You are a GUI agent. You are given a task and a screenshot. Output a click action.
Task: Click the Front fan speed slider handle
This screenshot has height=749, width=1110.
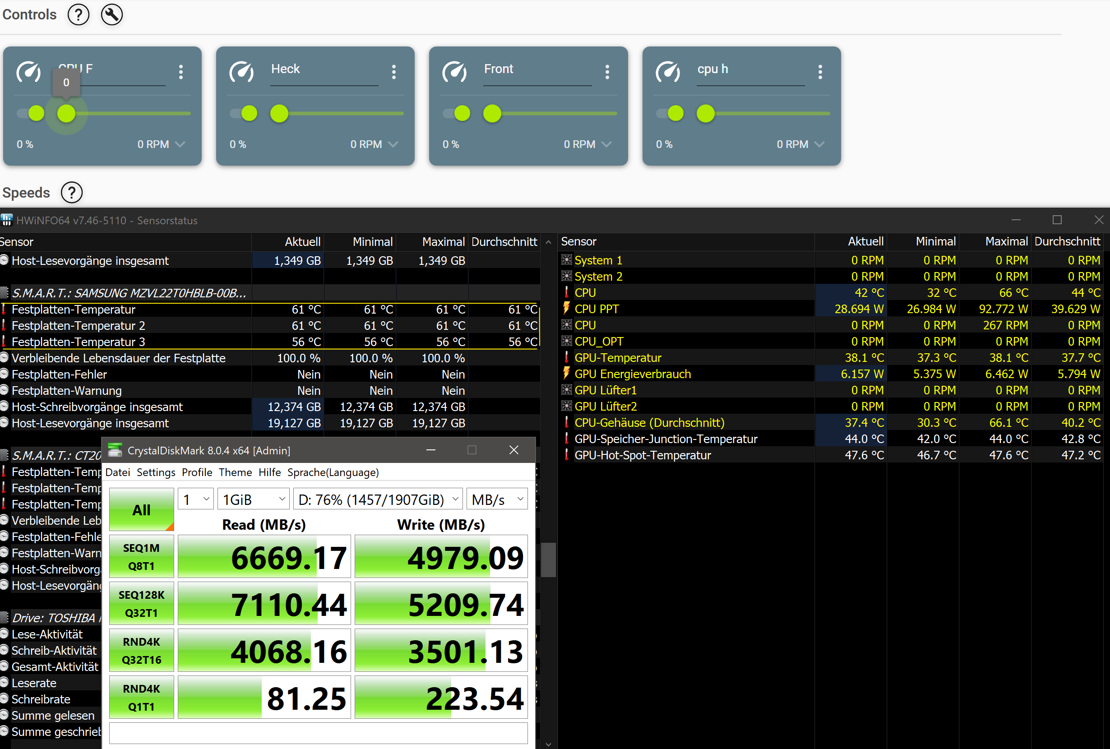click(492, 114)
